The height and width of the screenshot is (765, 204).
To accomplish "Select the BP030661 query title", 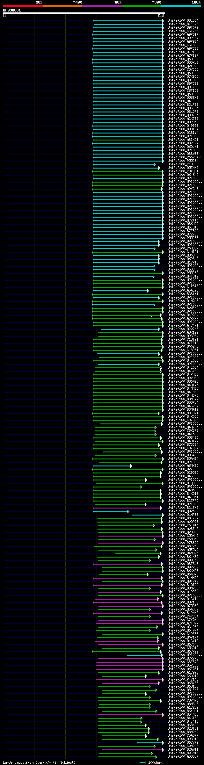I will tap(12, 10).
